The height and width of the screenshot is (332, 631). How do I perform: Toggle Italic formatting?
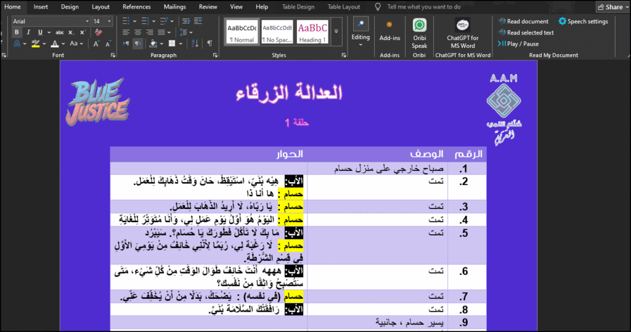[x=28, y=32]
